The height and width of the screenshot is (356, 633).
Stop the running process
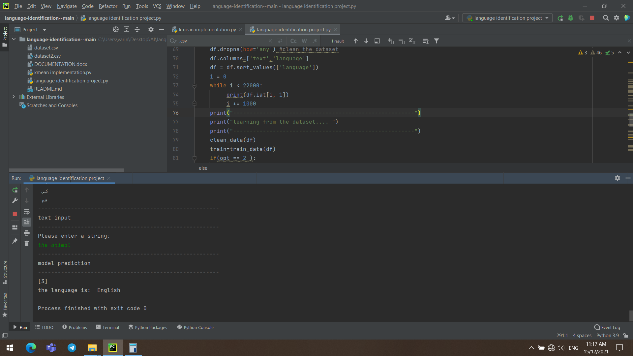point(15,214)
